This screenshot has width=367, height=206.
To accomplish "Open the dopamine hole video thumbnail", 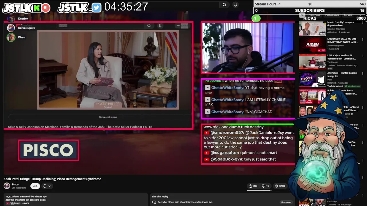I will pyautogui.click(x=312, y=29).
